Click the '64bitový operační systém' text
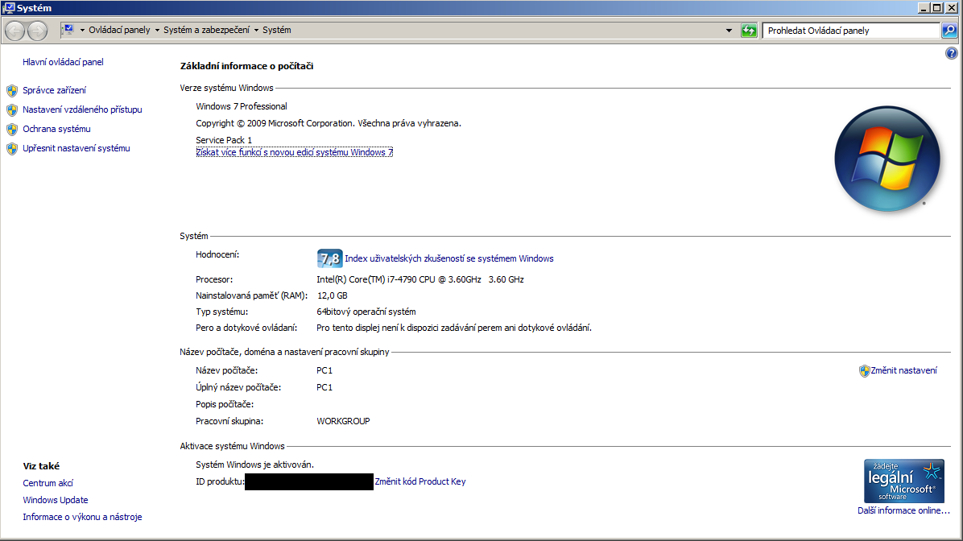 (366, 312)
